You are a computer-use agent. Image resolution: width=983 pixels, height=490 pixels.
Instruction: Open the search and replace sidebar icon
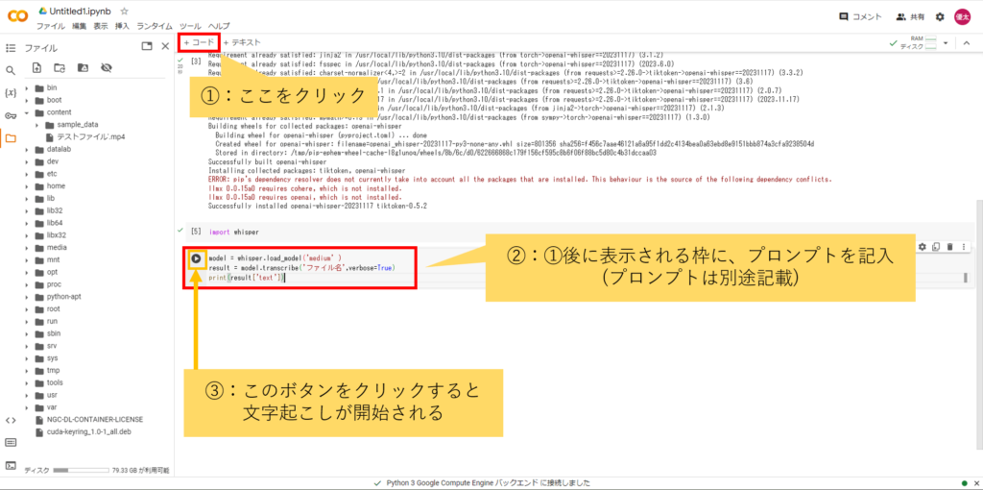(11, 70)
